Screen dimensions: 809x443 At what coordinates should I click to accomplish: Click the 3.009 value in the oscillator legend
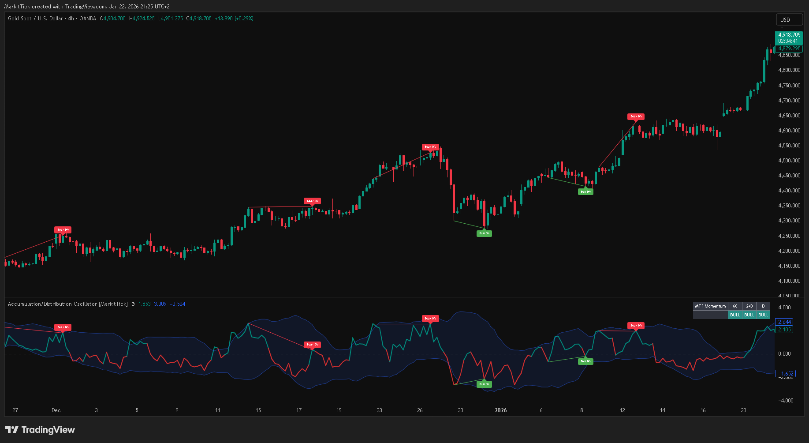point(160,304)
